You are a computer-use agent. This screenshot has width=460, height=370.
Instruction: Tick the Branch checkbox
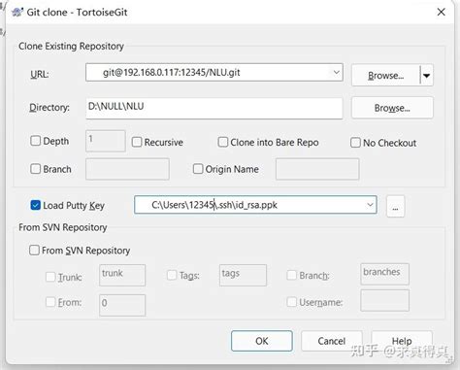click(35, 169)
